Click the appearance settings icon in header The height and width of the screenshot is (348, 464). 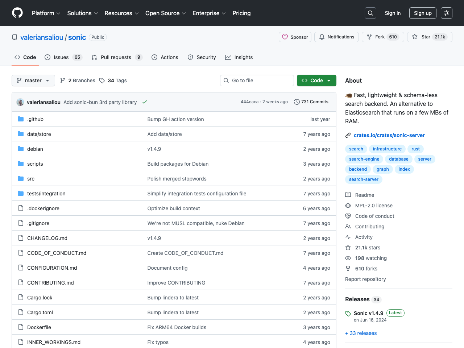[x=446, y=13]
